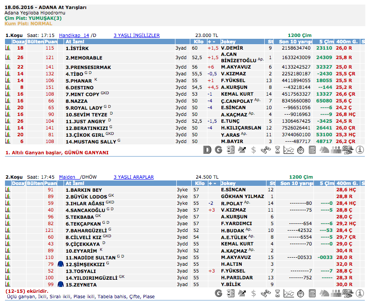The width and height of the screenshot is (377, 305).
Task: Open the calculator icon for race 1
Action: click(x=312, y=150)
